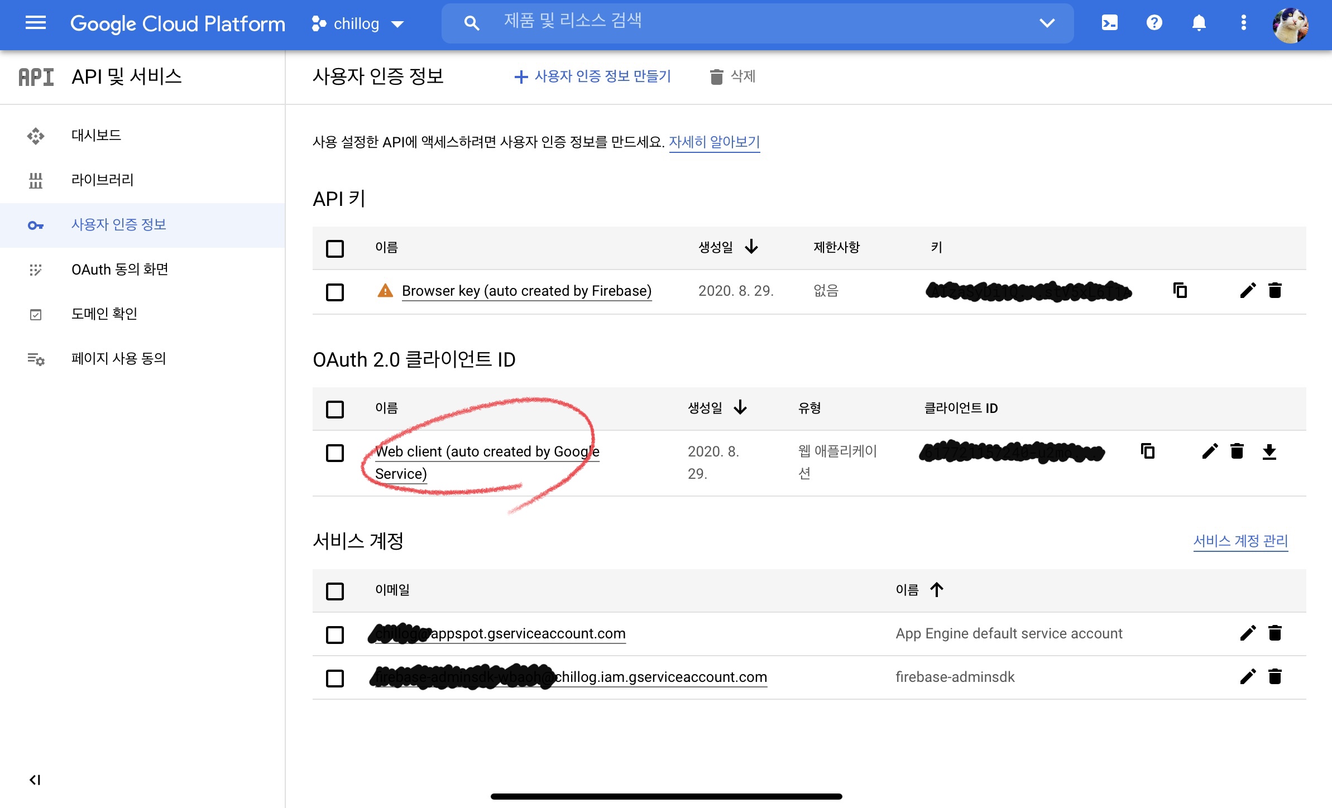Check the Browser key row checkbox

point(335,292)
